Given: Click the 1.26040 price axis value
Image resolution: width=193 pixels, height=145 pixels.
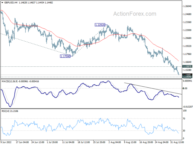Looking at the screenshot, I should pyautogui.click(x=187, y=6).
